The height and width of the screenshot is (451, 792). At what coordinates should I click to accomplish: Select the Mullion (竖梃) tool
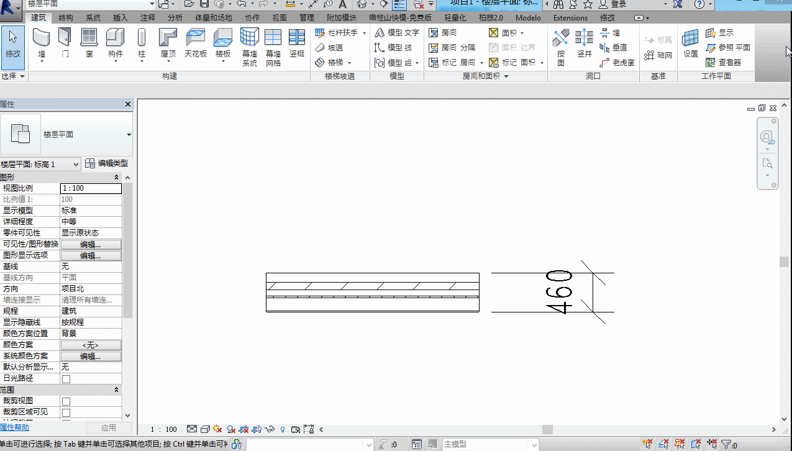pyautogui.click(x=297, y=43)
